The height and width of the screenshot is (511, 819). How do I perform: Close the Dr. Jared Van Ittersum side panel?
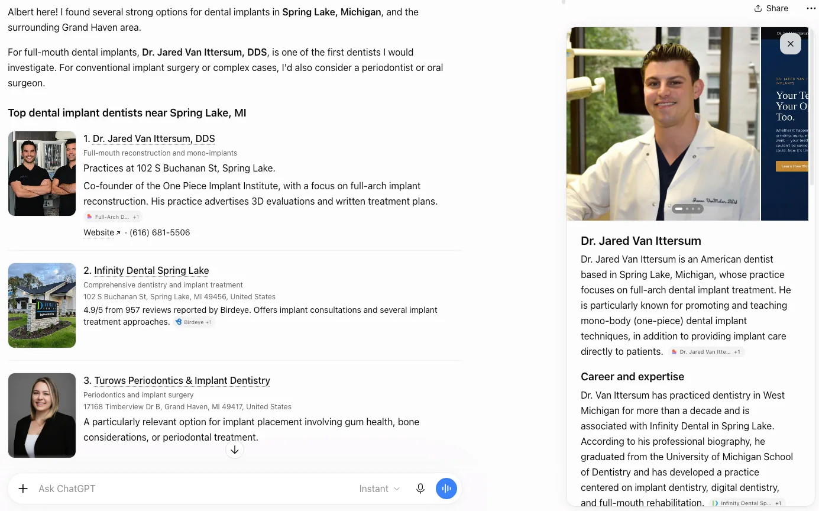(x=791, y=44)
